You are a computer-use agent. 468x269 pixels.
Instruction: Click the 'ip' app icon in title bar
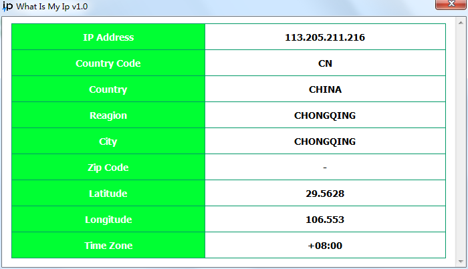pos(7,6)
